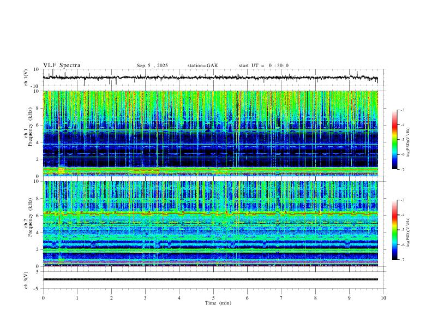Click the "0" tick on the time axis
Screen dimensions: 432x334
point(43,298)
